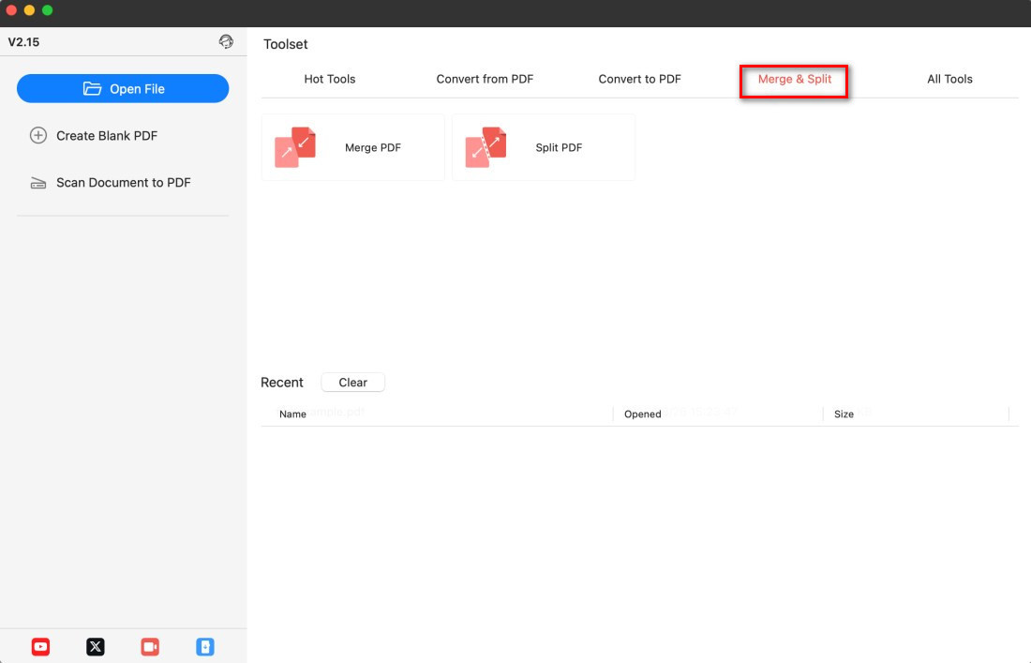Click the X (Twitter) social icon
Image resolution: width=1031 pixels, height=663 pixels.
tap(96, 646)
